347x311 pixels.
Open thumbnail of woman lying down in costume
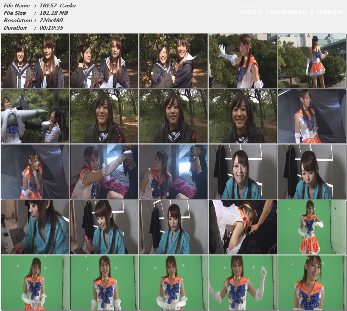click(x=243, y=227)
